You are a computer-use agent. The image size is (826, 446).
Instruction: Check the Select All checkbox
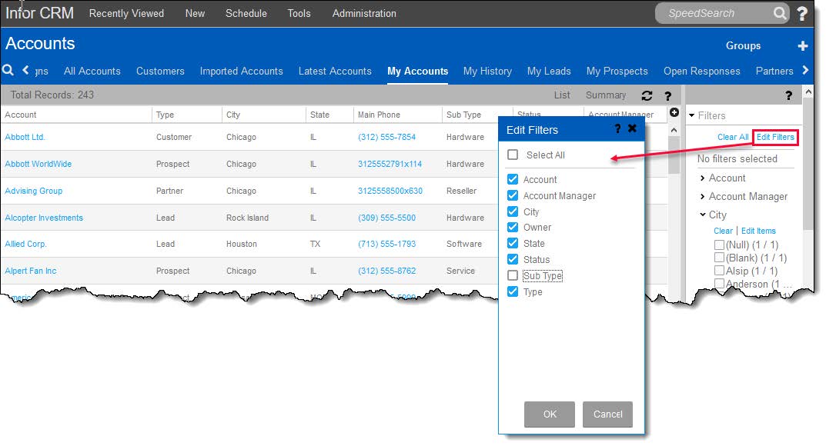pos(513,155)
